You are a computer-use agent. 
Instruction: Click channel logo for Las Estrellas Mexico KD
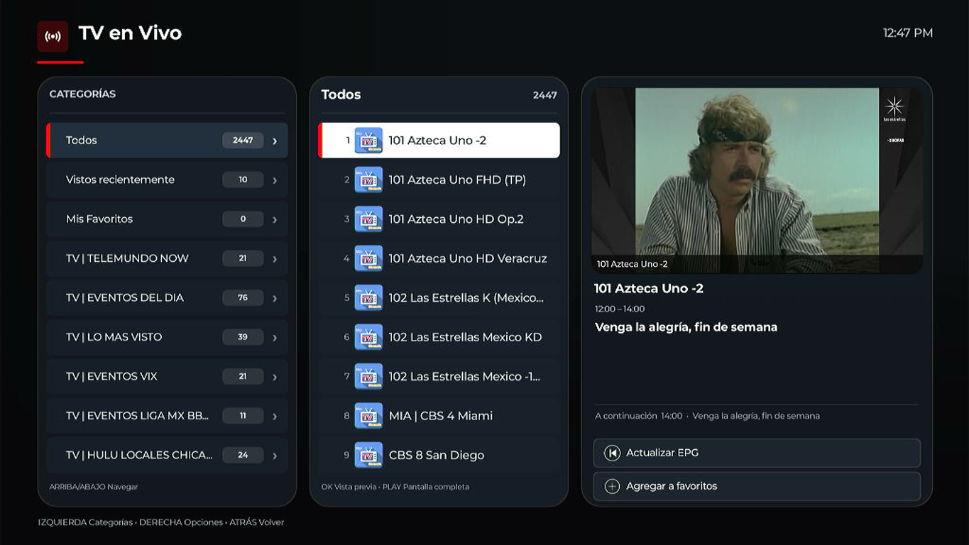pos(368,337)
